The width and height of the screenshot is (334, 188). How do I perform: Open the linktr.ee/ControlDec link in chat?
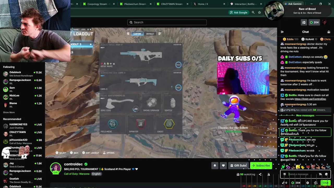tap(310, 99)
